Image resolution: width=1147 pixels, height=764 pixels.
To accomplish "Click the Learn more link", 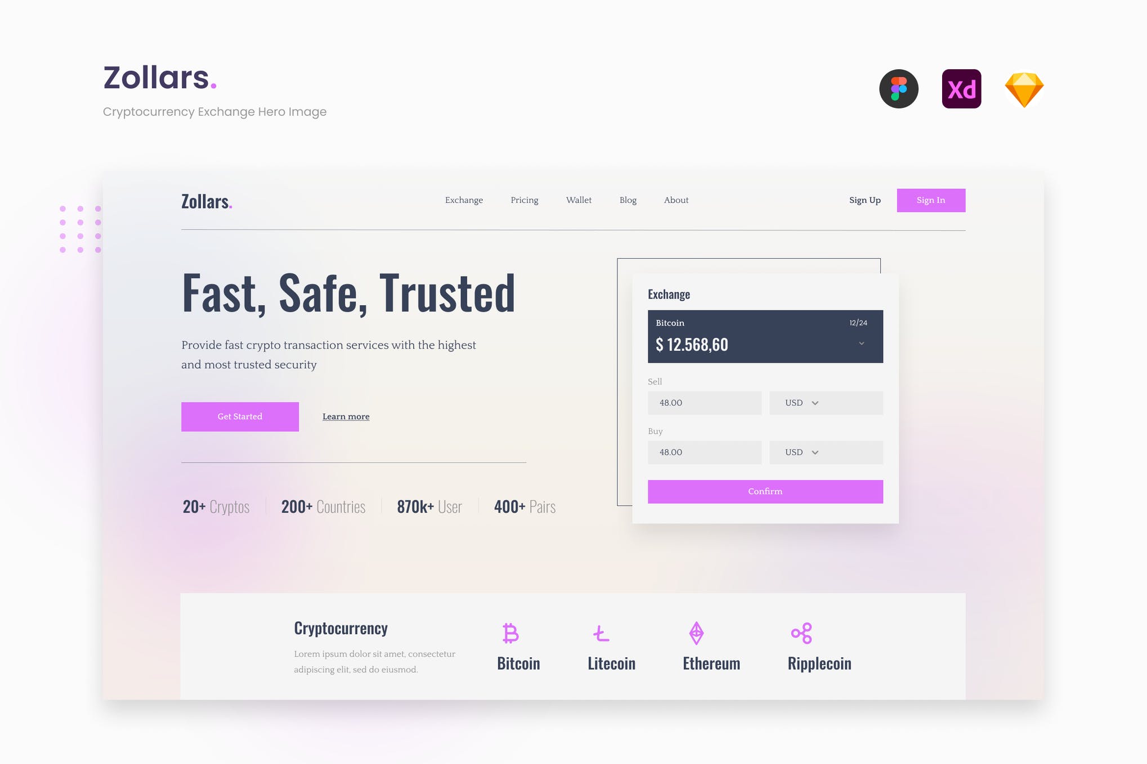I will (x=346, y=416).
